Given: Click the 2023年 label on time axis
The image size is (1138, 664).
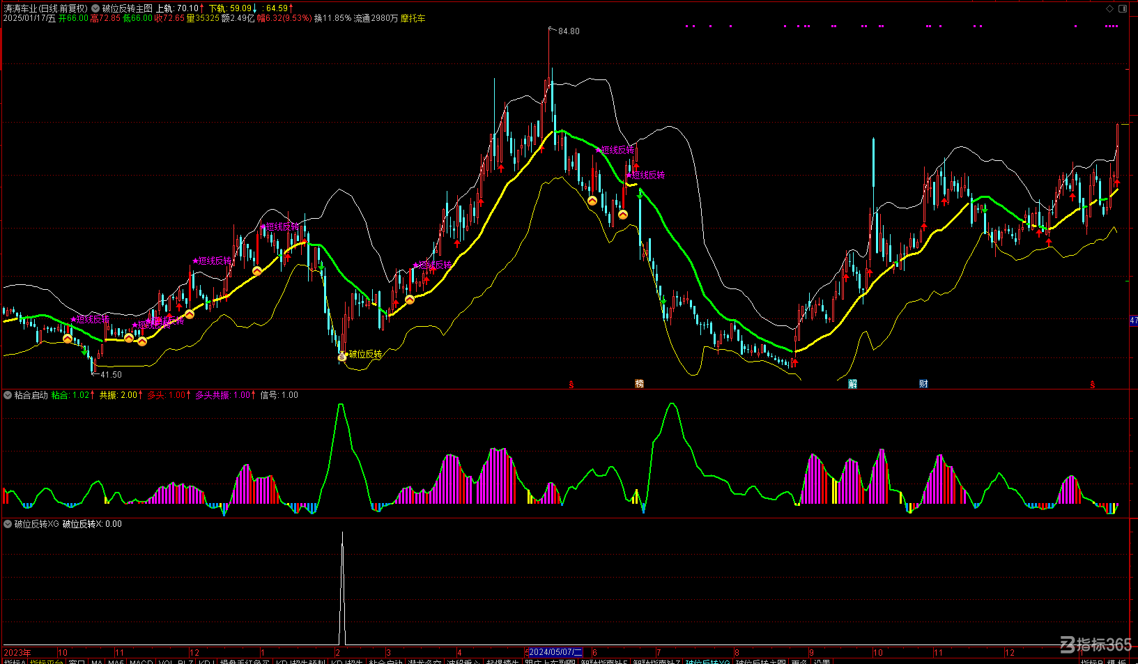Looking at the screenshot, I should point(17,653).
